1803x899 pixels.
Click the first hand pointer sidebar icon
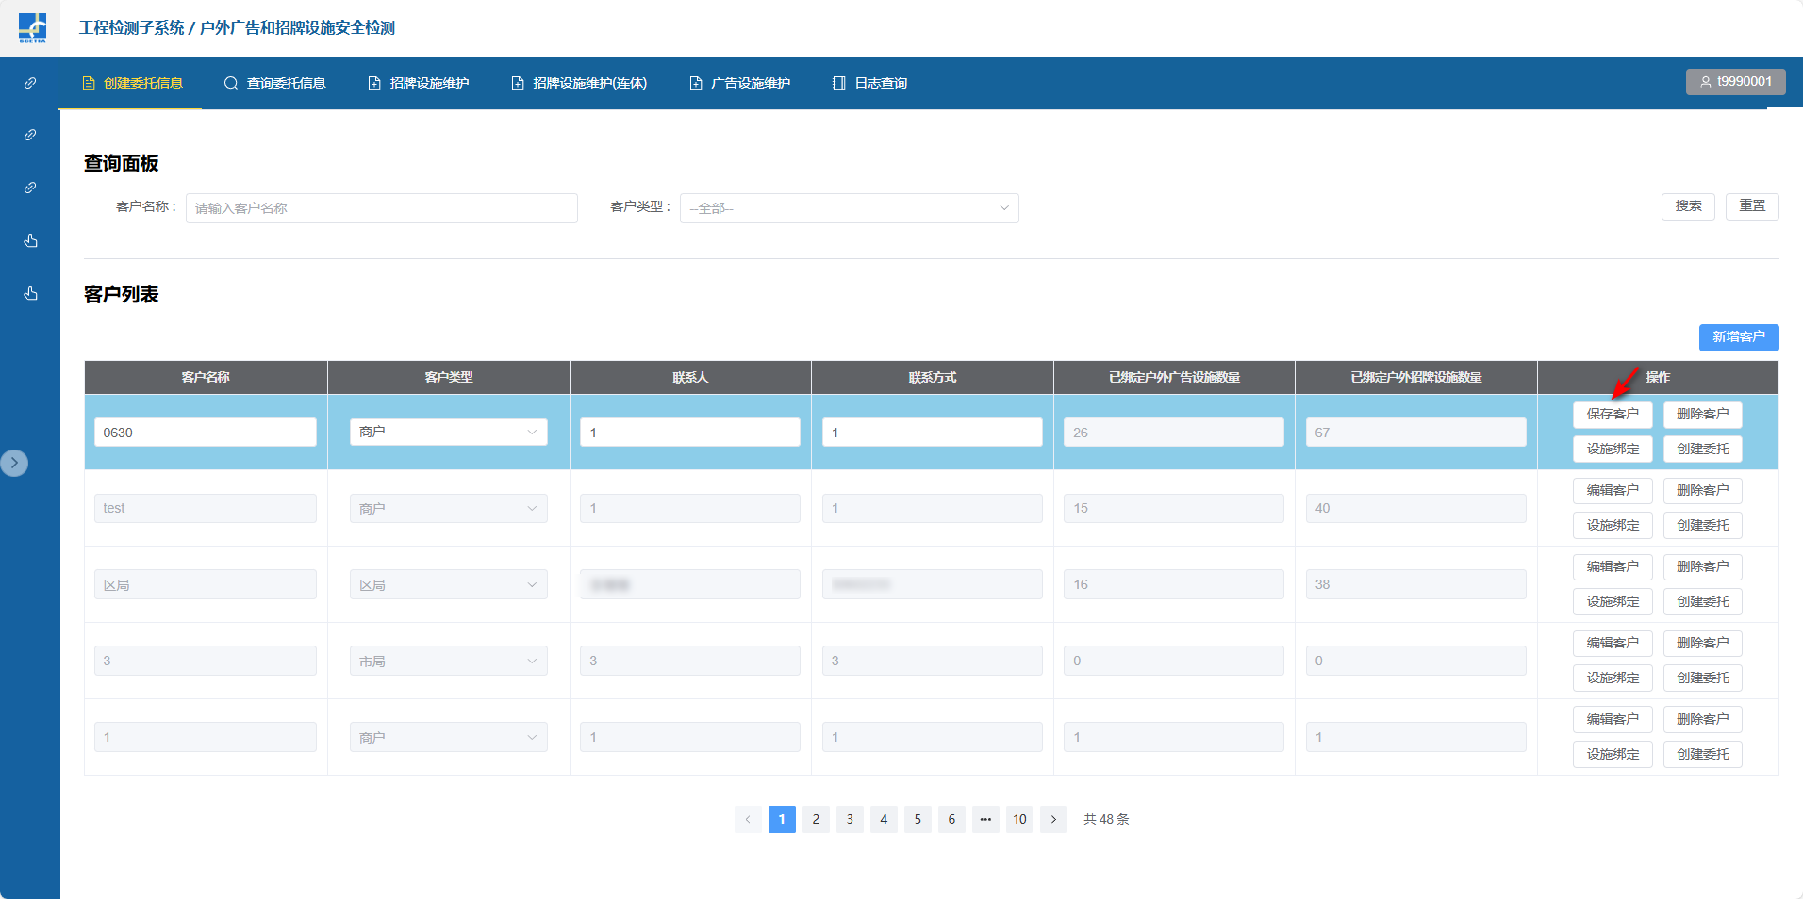coord(30,240)
